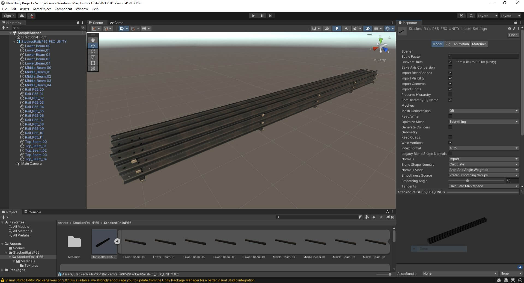524x283 pixels.
Task: Enable the Bake Axis Conversion checkbox
Action: tap(450, 67)
